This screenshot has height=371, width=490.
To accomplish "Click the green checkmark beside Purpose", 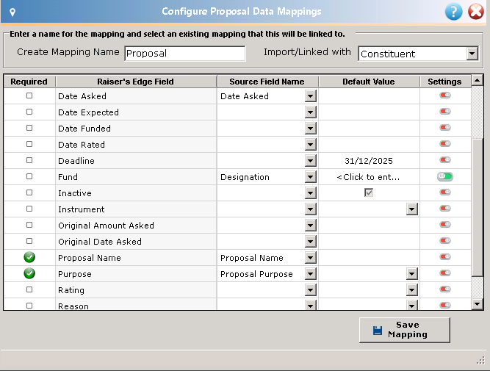I will tap(29, 273).
